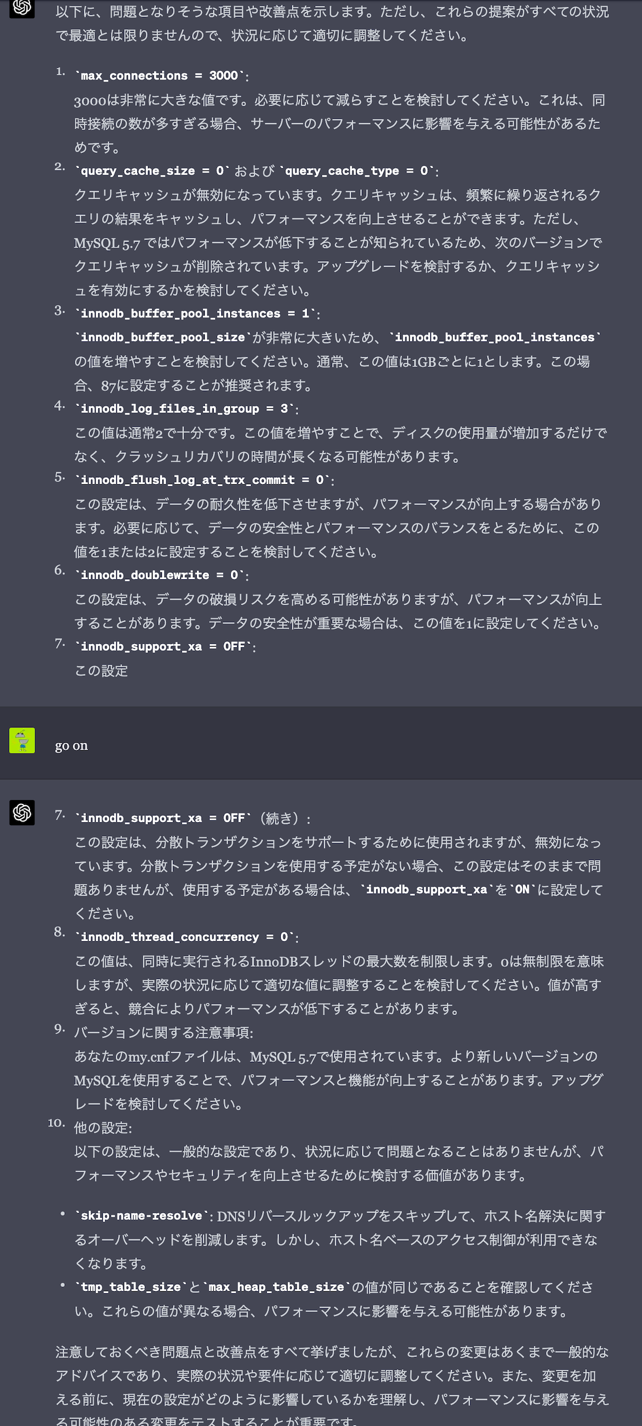This screenshot has width=642, height=1426.
Task: Click the ChatGPT logo avatar above the max_connections item
Action: pos(22,8)
